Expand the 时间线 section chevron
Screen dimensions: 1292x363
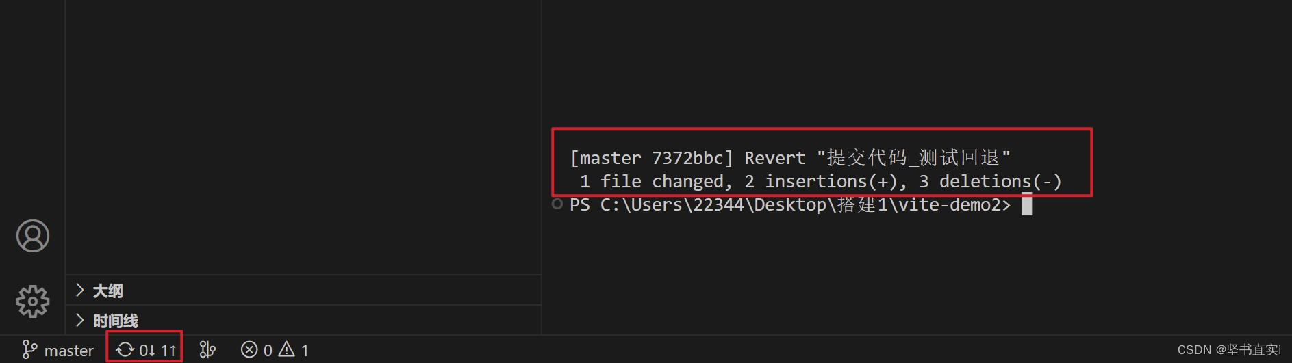(x=80, y=321)
